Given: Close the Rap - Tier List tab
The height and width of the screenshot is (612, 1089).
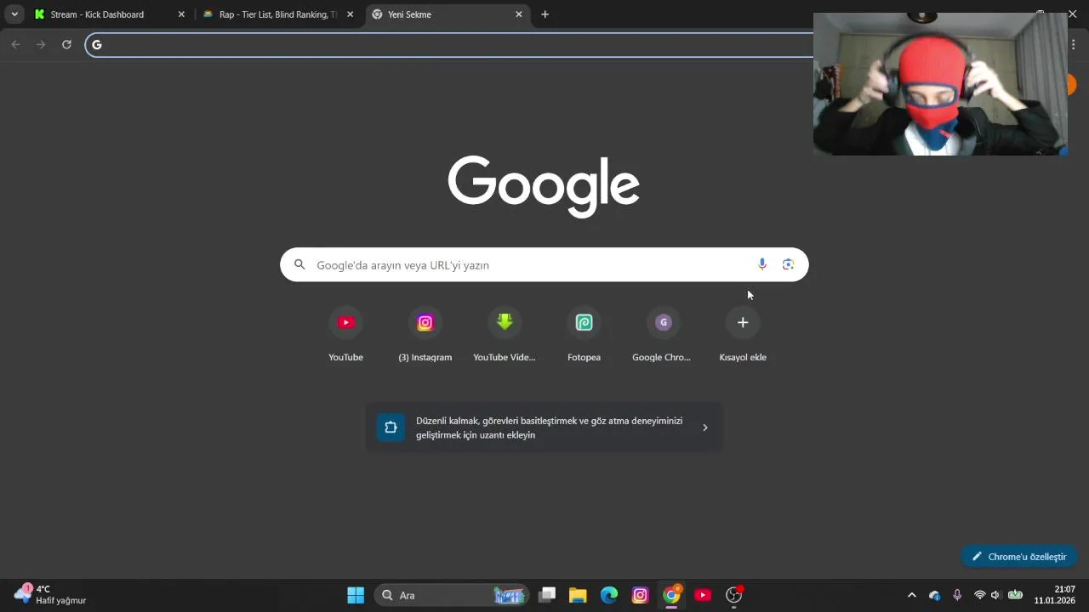Looking at the screenshot, I should pyautogui.click(x=350, y=14).
